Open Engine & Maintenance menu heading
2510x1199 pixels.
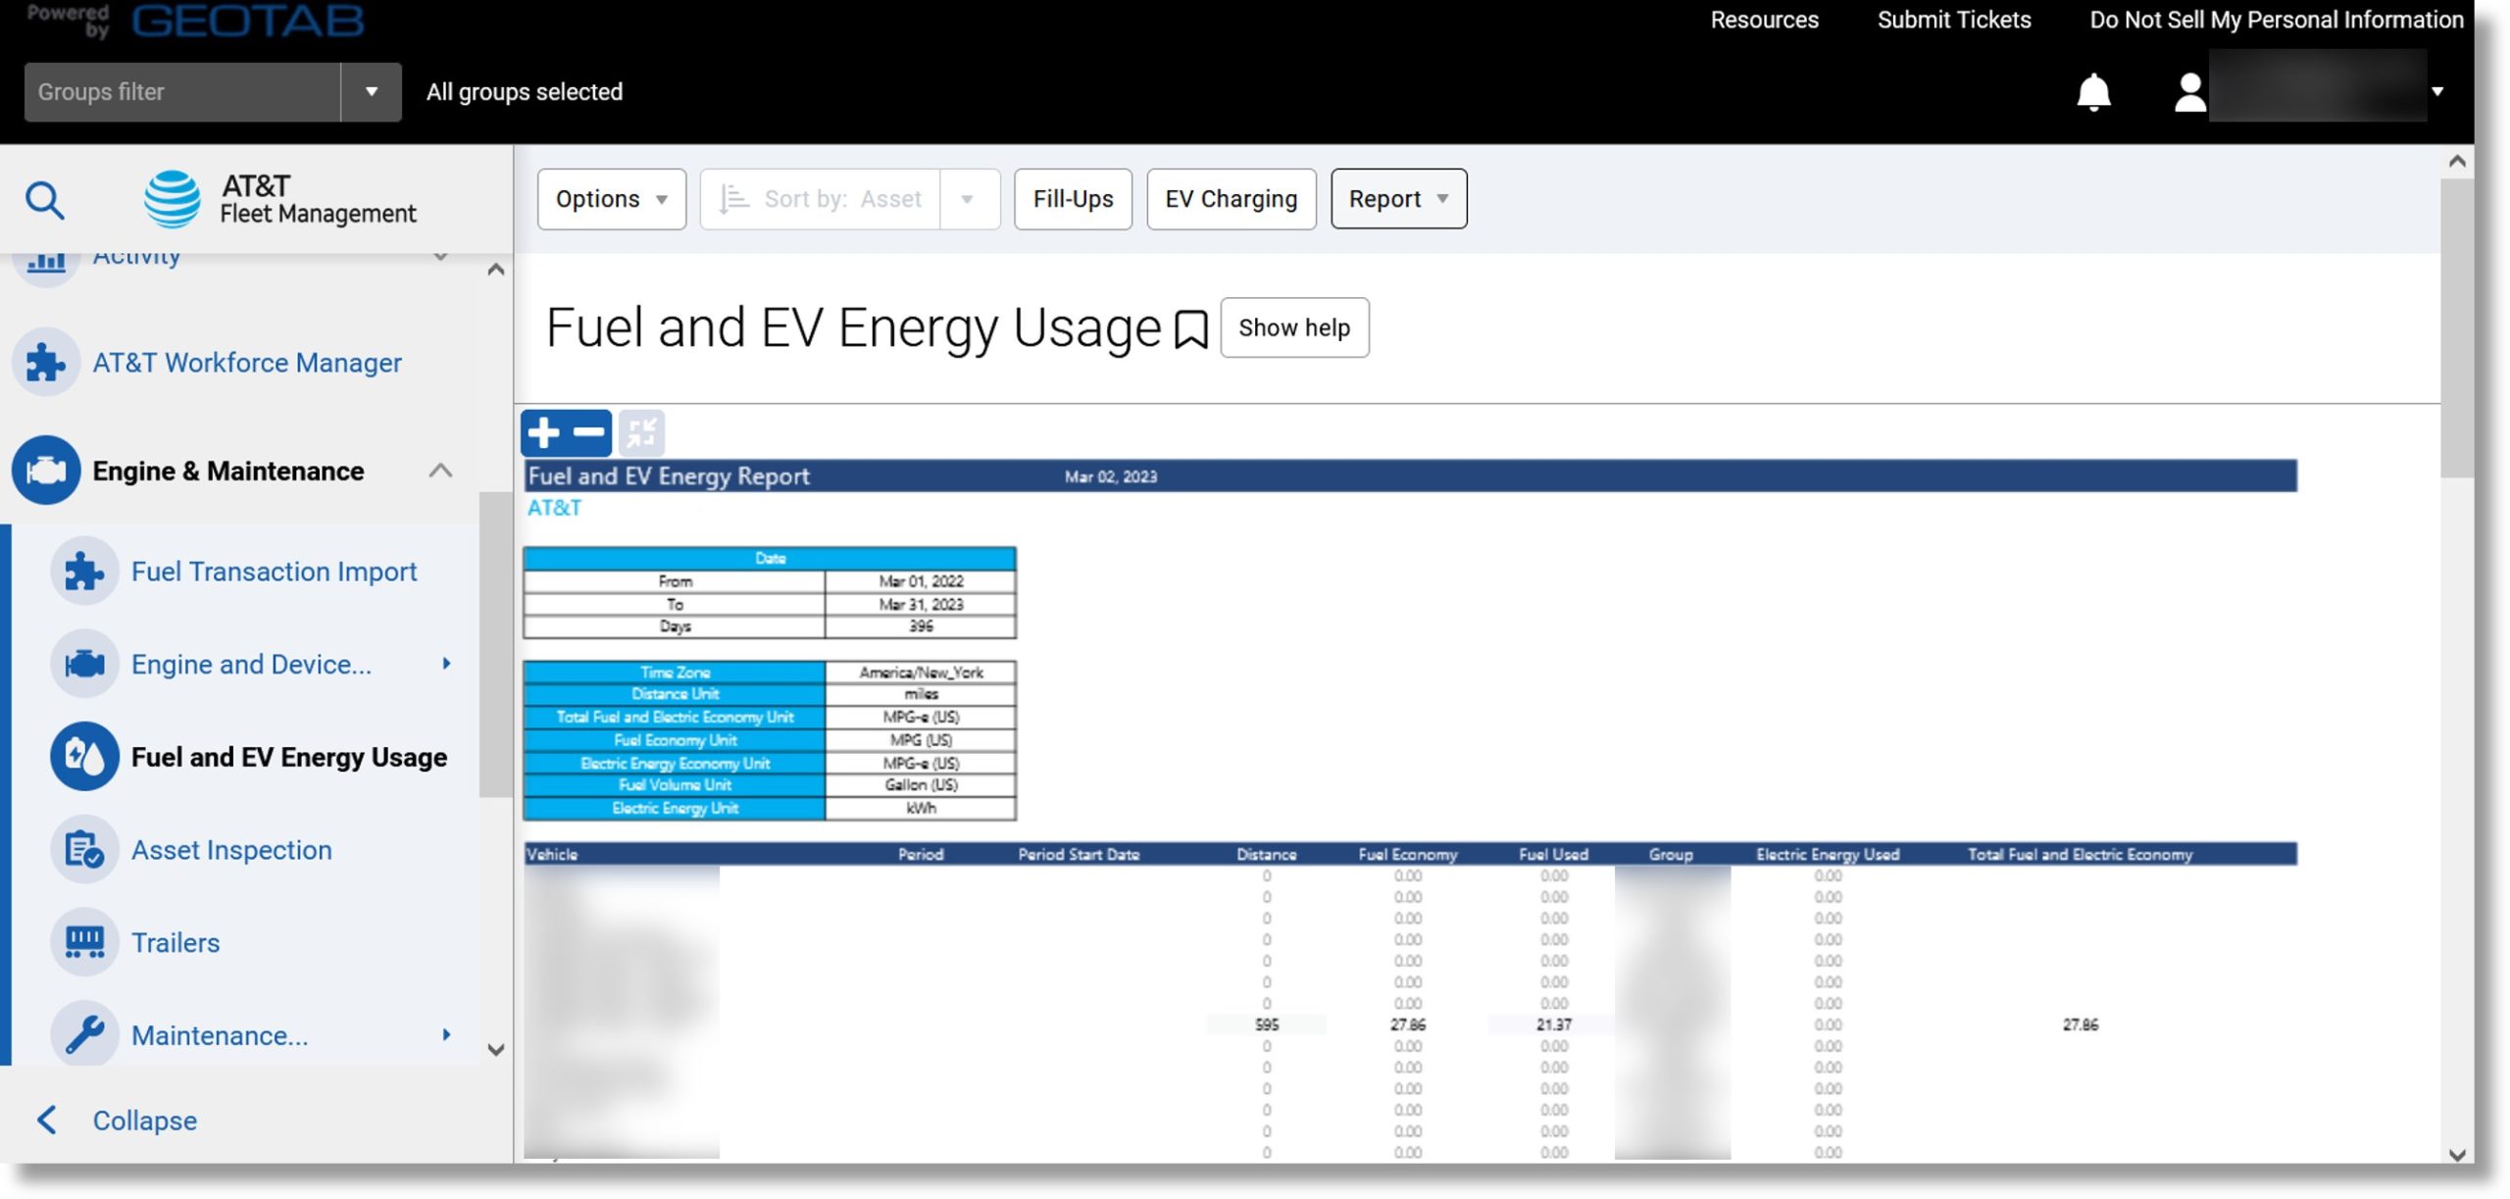228,471
